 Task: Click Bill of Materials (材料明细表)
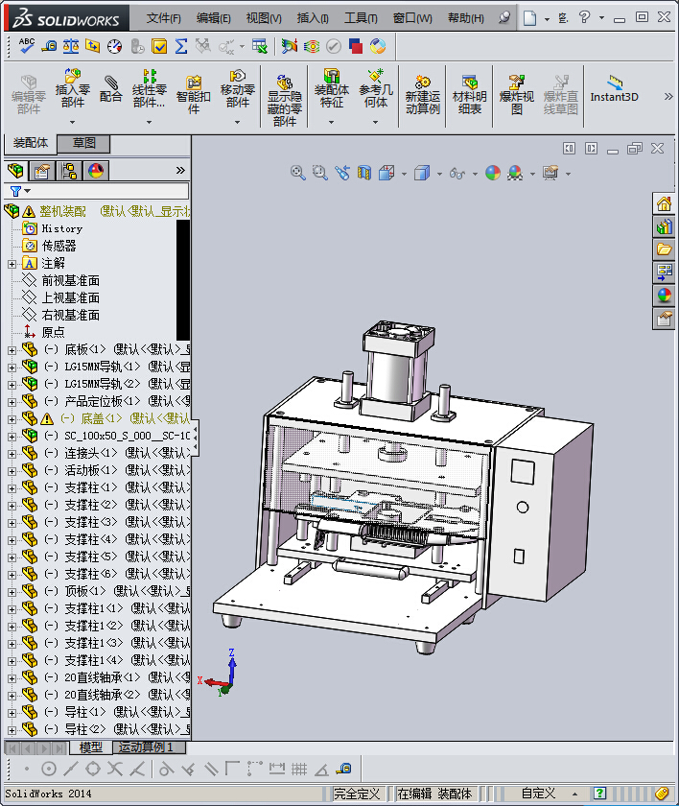[469, 95]
